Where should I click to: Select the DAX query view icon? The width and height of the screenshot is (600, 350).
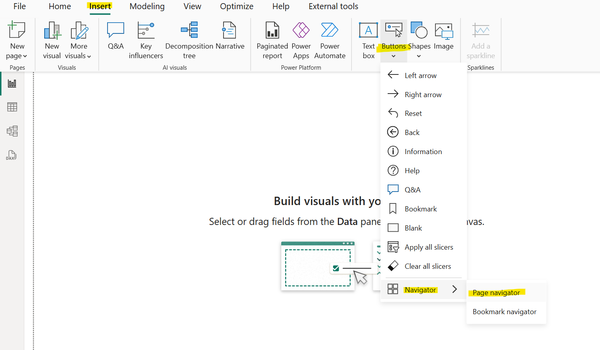tap(12, 155)
